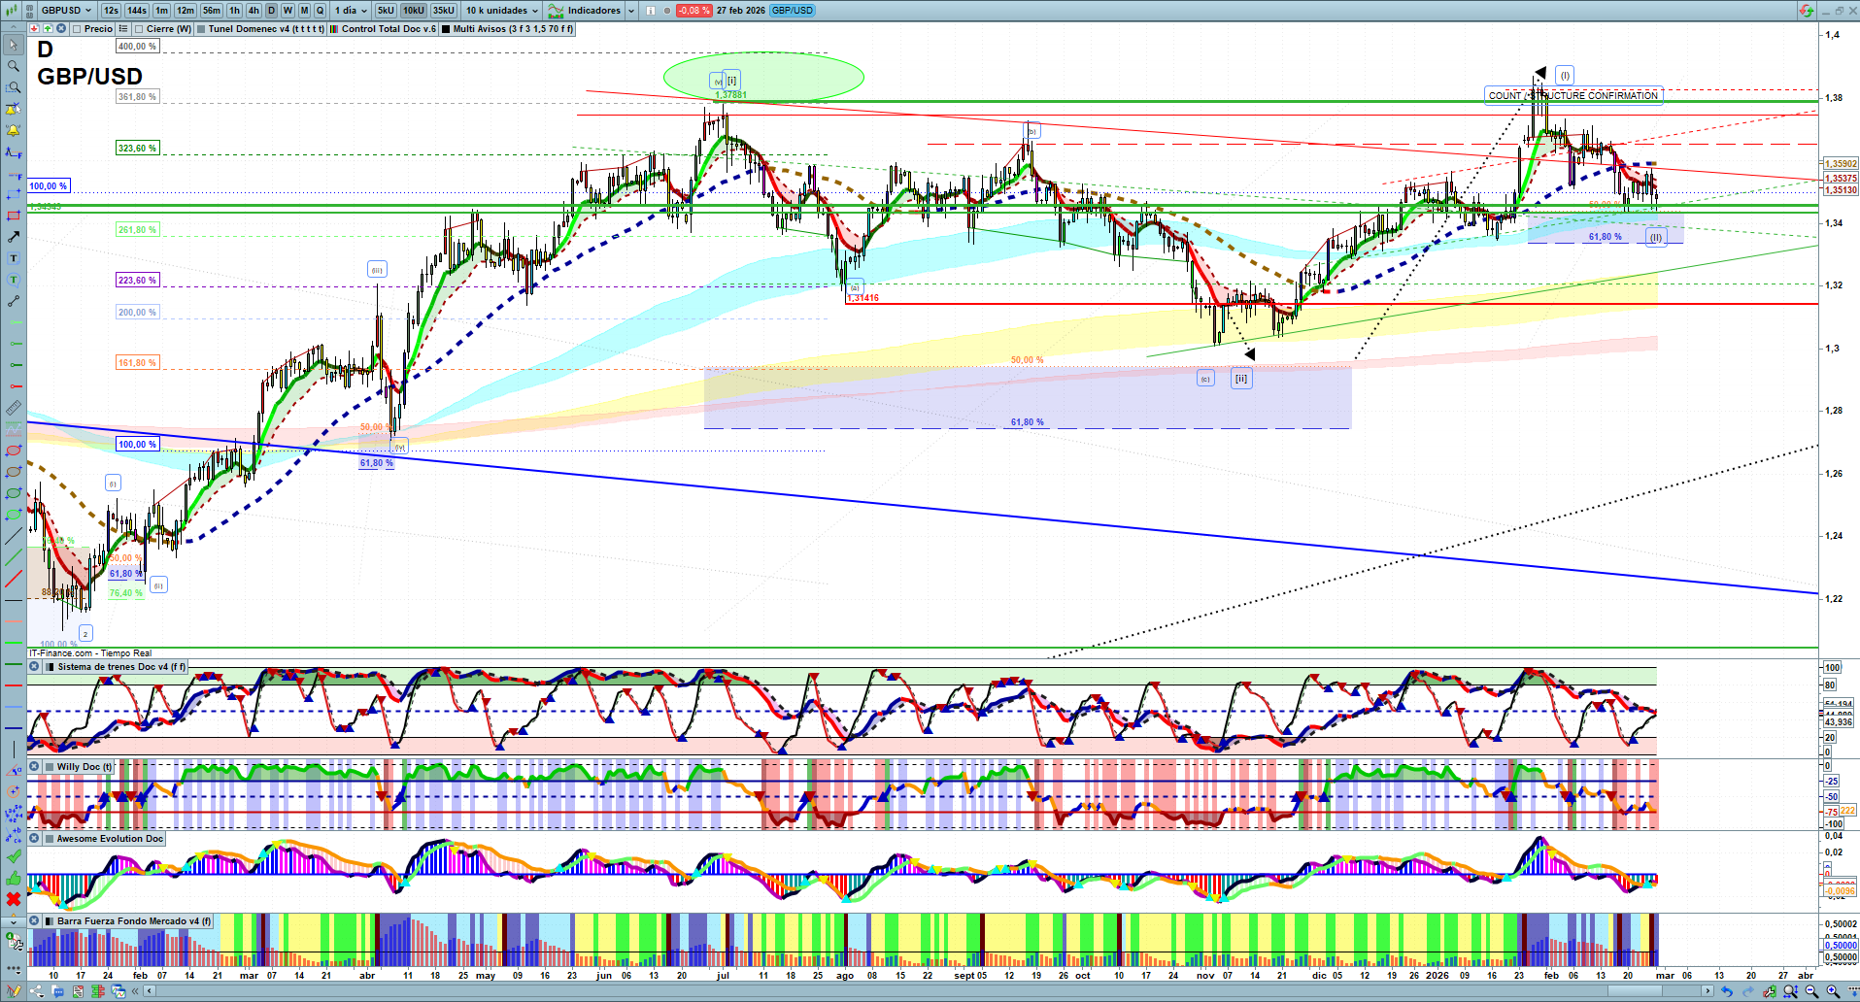Click the pencil chart icon at bottom left
Image resolution: width=1860 pixels, height=1002 pixels.
point(14,991)
